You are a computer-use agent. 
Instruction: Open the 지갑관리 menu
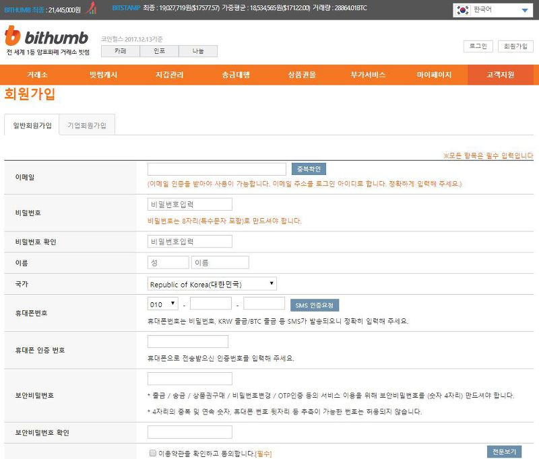(170, 75)
